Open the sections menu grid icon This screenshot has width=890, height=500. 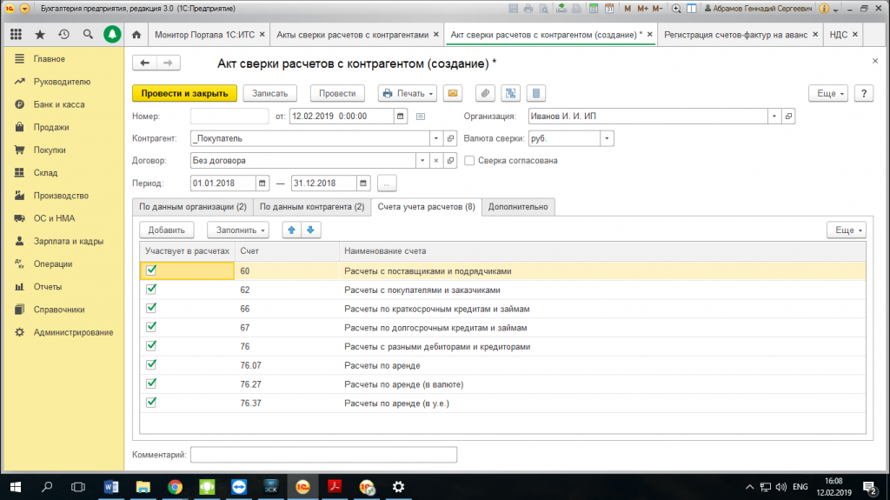pyautogui.click(x=16, y=35)
